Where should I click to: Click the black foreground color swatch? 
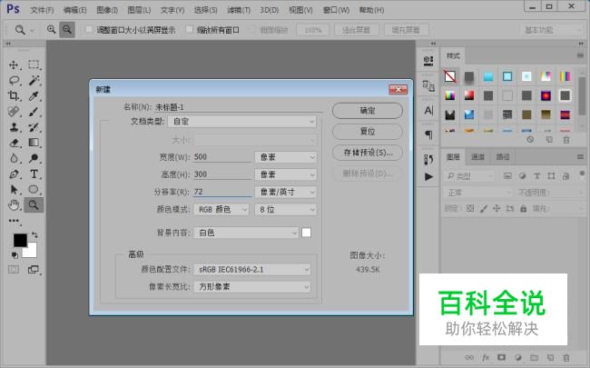[18, 239]
